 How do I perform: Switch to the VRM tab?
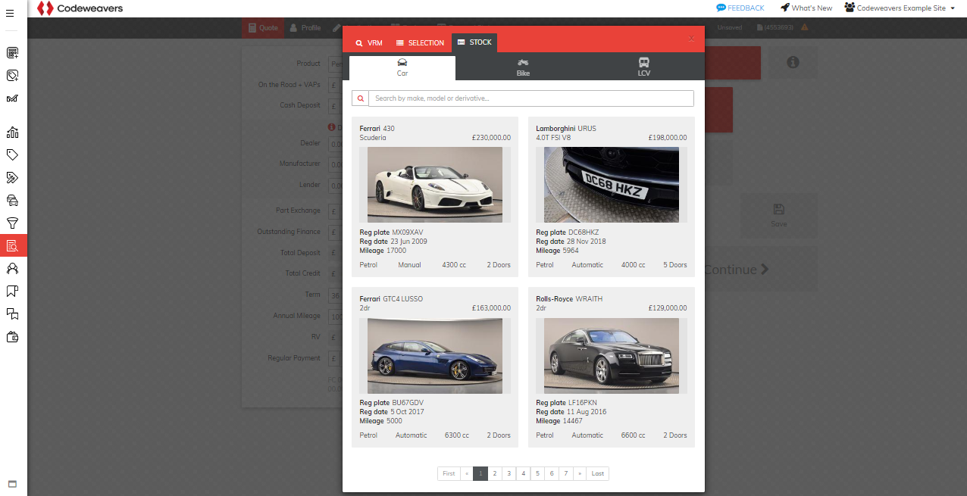[x=369, y=42]
